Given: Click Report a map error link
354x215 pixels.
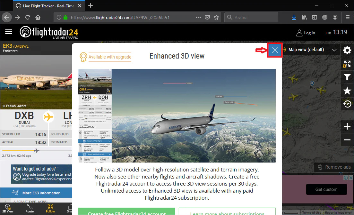Looking at the screenshot, I should click(338, 212).
